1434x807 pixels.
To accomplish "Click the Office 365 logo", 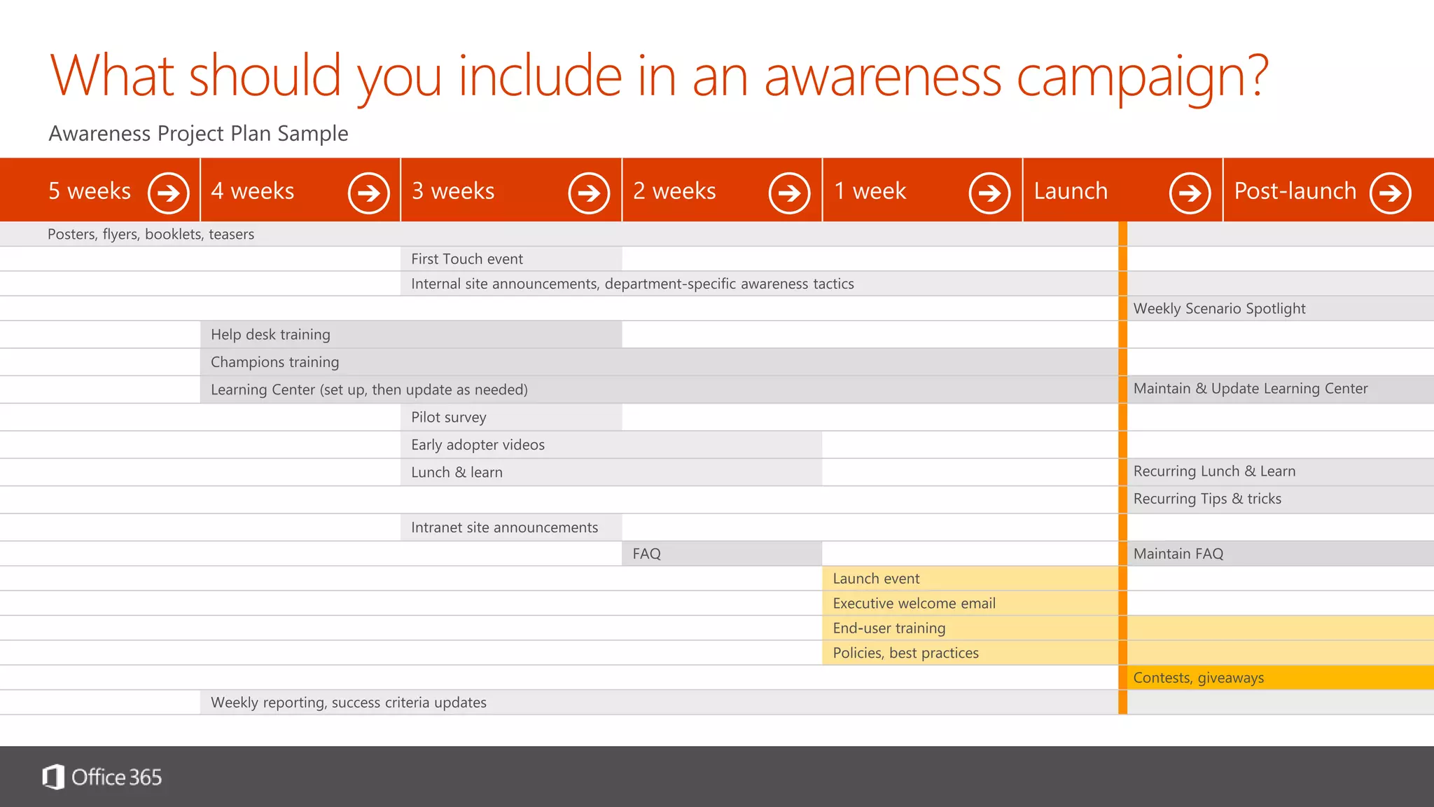I will [x=102, y=777].
